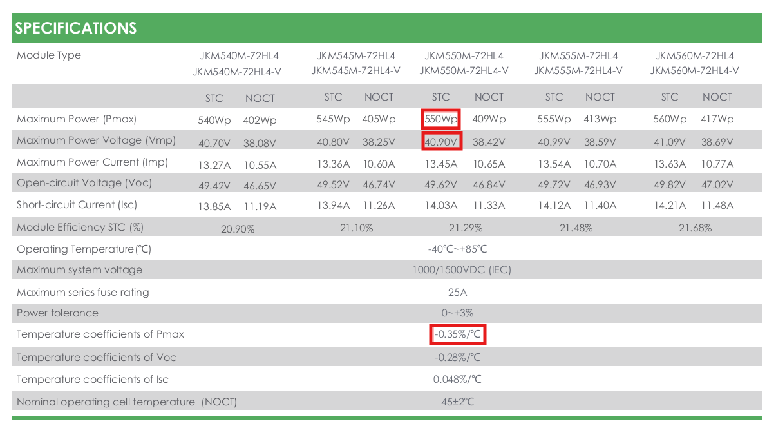This screenshot has height=426, width=776.
Task: Select the model name JKM550M-72HL4-V
Action: coord(464,71)
